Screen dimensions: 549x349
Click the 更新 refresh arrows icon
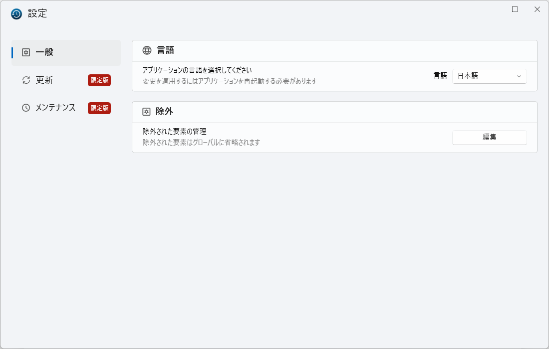26,80
